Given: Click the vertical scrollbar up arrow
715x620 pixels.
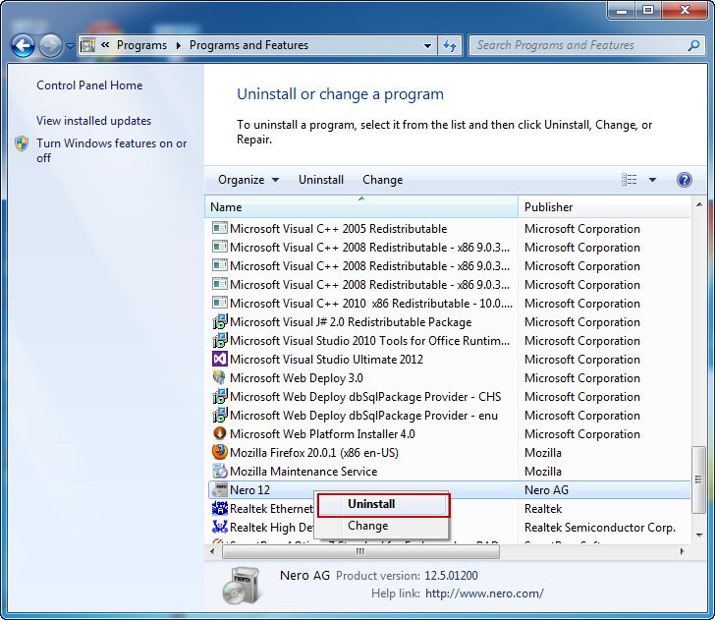Looking at the screenshot, I should (699, 204).
